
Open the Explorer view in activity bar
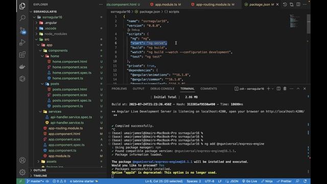tap(22, 6)
